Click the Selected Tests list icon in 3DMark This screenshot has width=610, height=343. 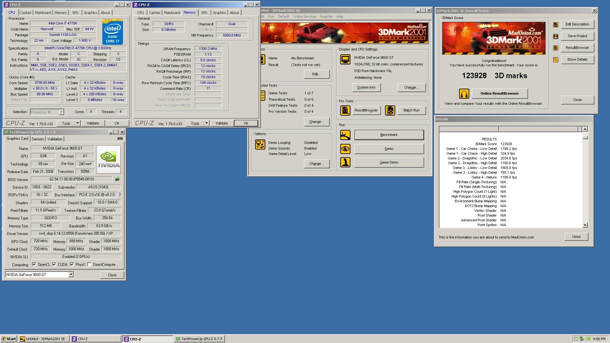click(x=262, y=95)
